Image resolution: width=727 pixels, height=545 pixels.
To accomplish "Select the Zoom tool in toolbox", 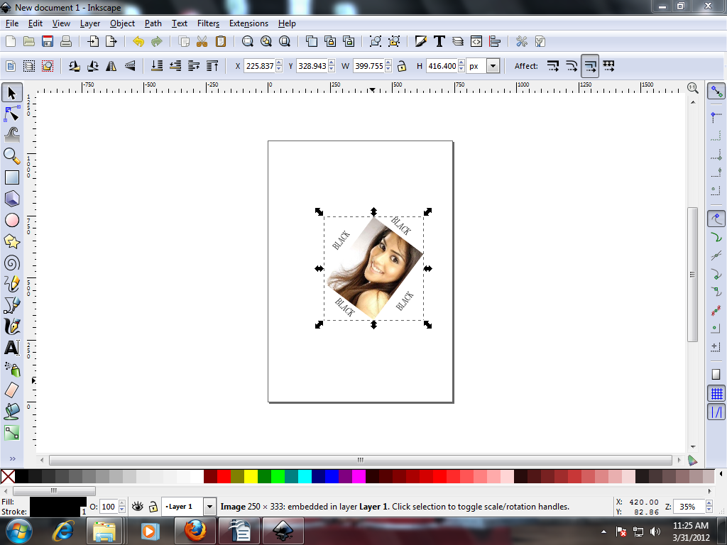I will click(12, 156).
